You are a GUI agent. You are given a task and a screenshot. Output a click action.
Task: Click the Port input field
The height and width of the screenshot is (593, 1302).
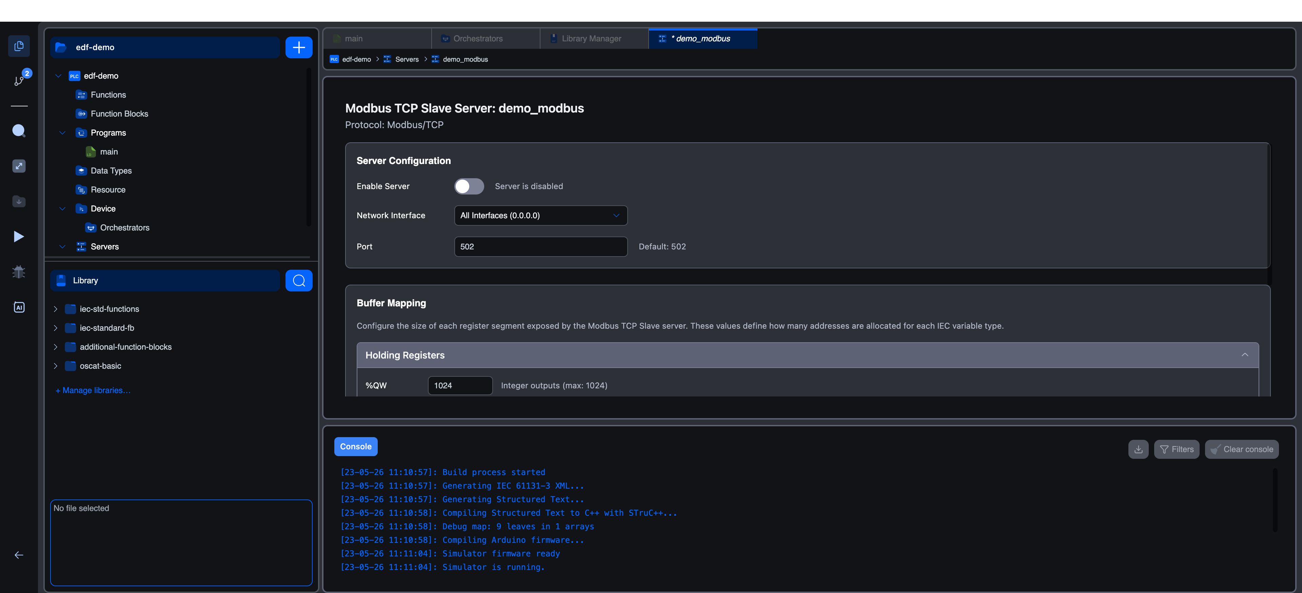tap(541, 246)
